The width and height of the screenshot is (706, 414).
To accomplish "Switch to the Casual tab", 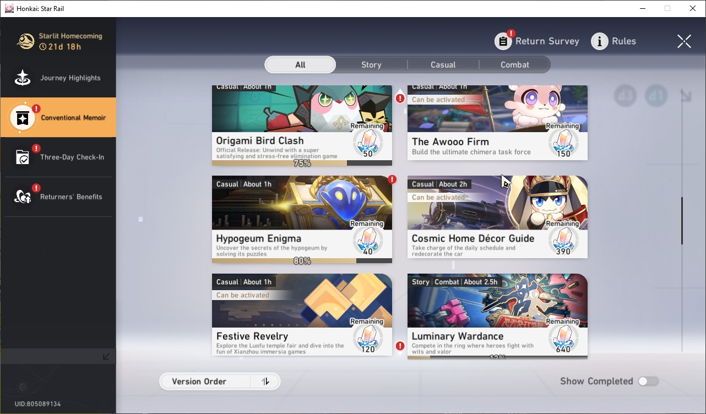I will coord(443,65).
